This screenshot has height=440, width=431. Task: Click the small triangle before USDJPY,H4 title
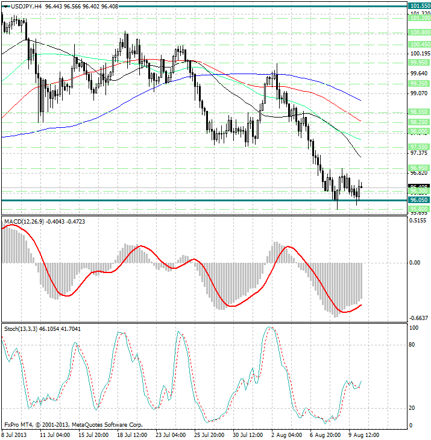tap(7, 7)
